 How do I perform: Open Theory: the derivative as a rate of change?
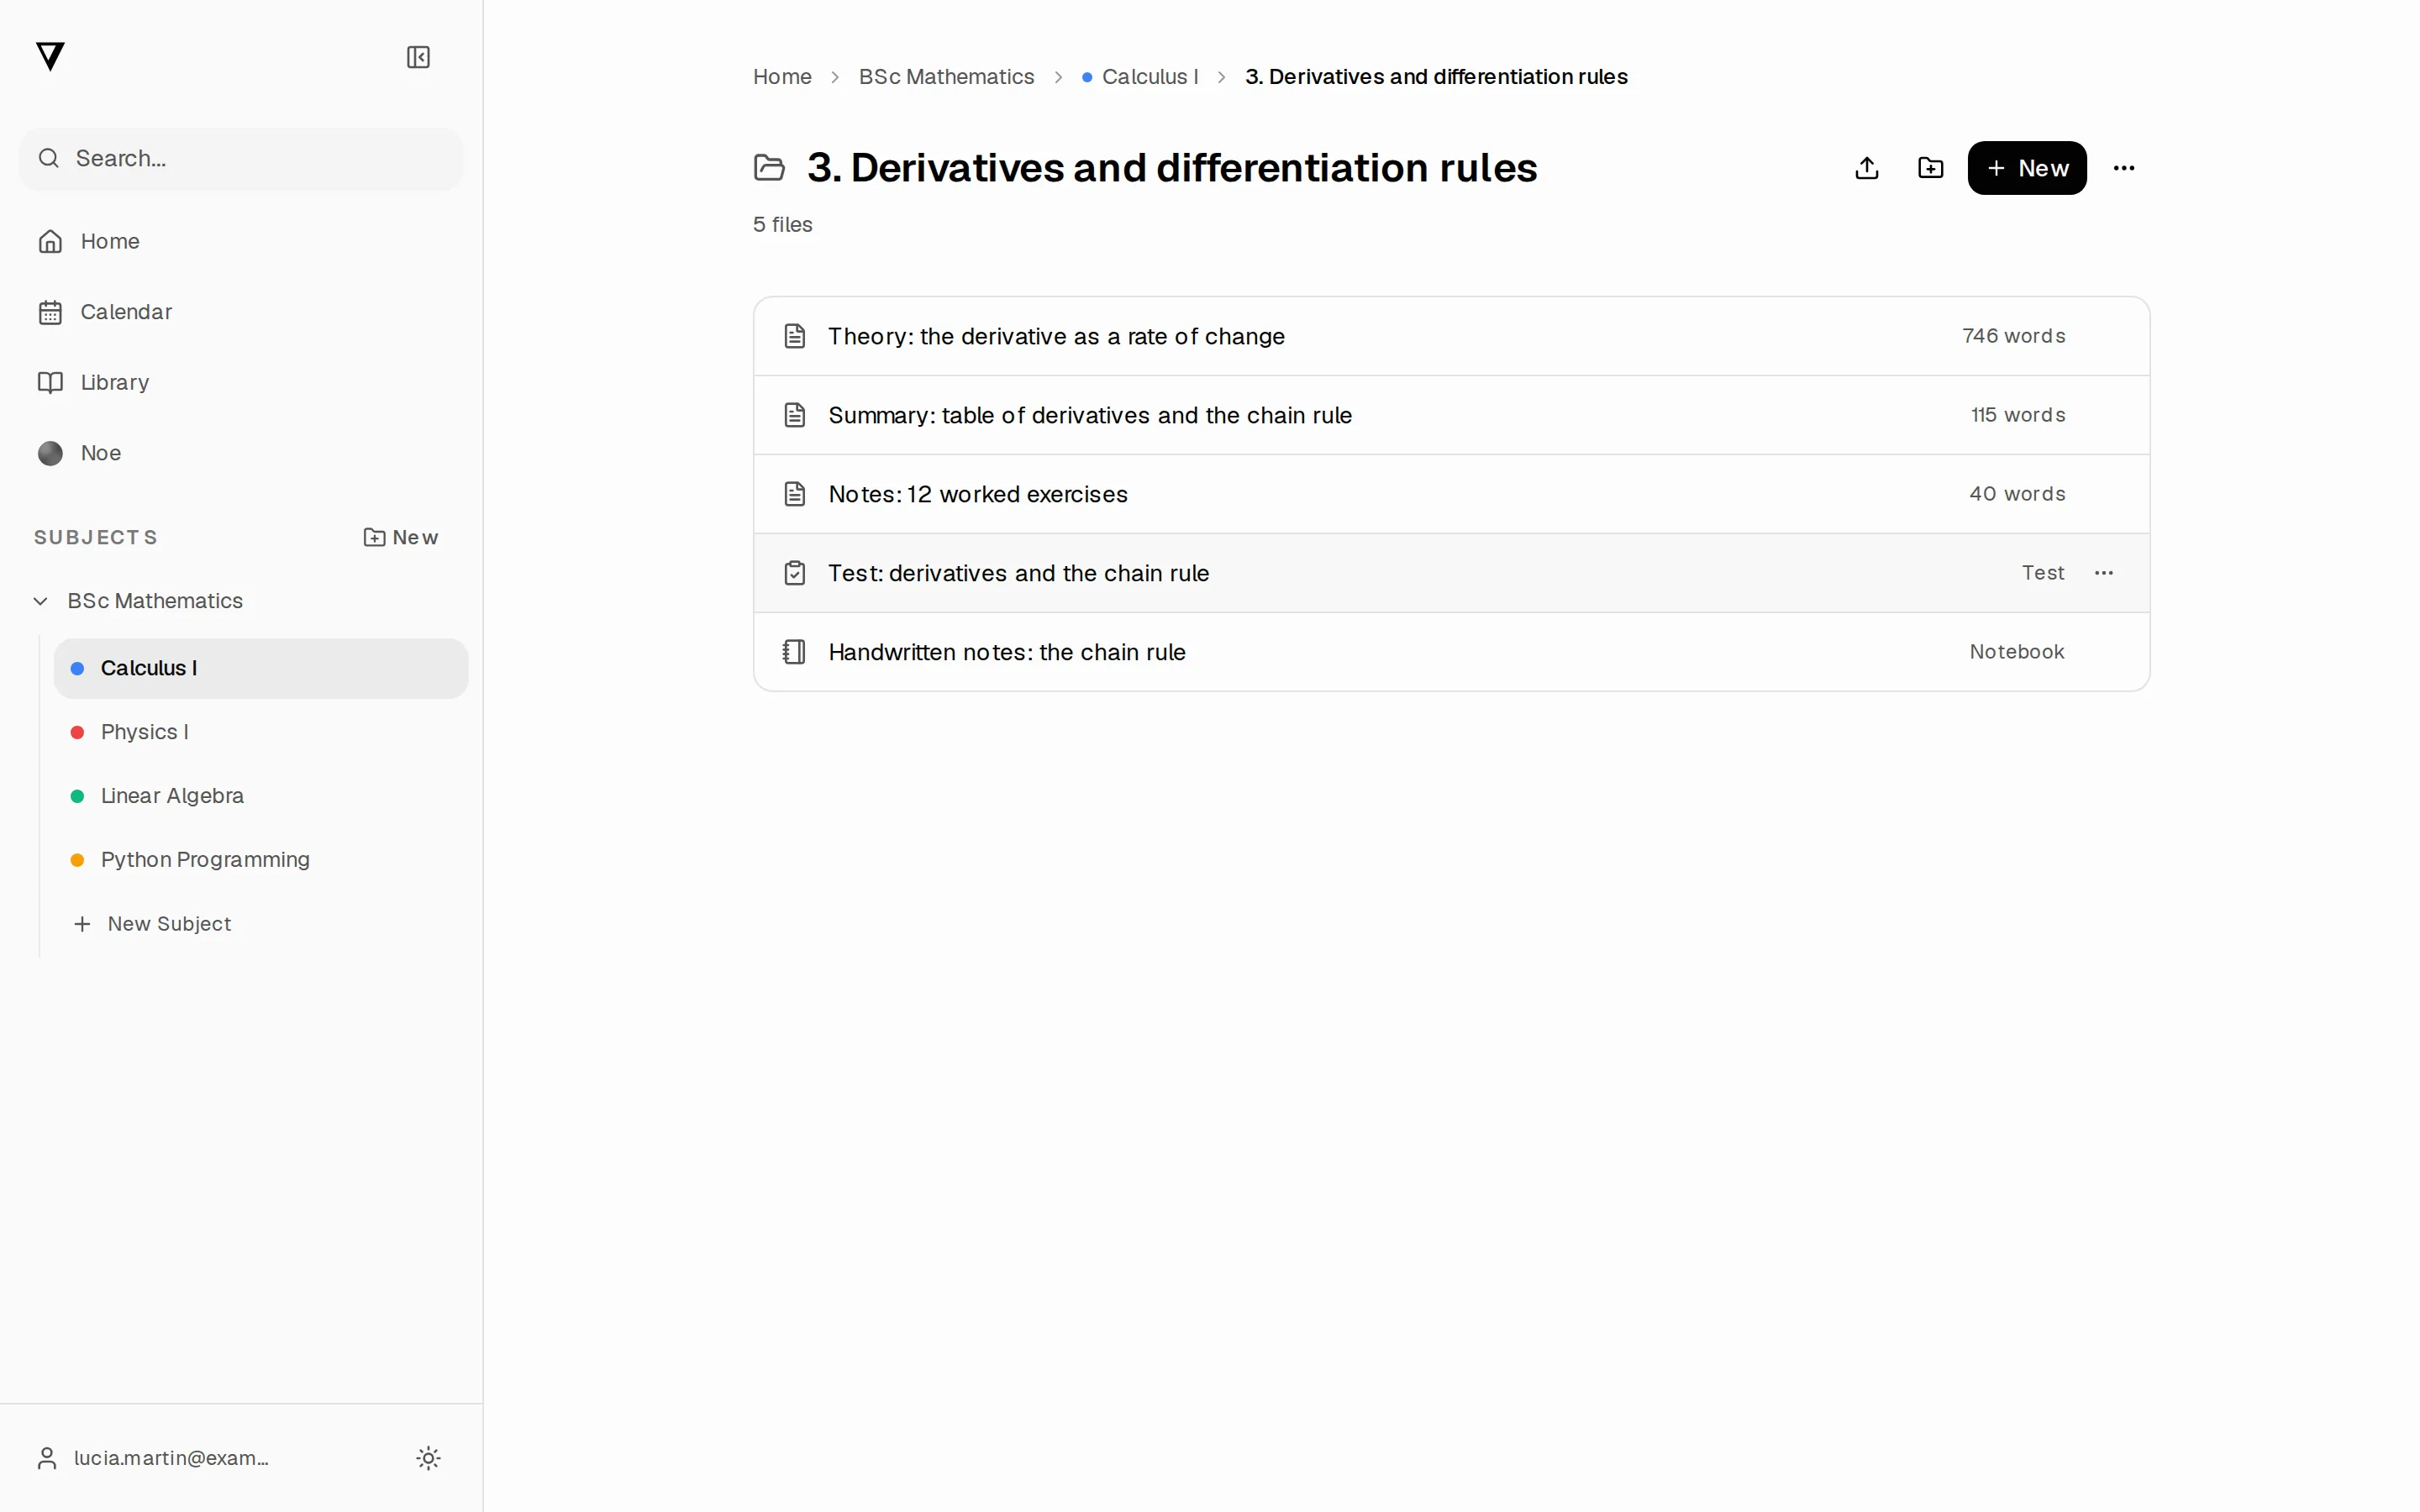pyautogui.click(x=1451, y=336)
